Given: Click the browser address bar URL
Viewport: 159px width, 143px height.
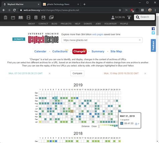Looking at the screenshot, I should point(51,10).
